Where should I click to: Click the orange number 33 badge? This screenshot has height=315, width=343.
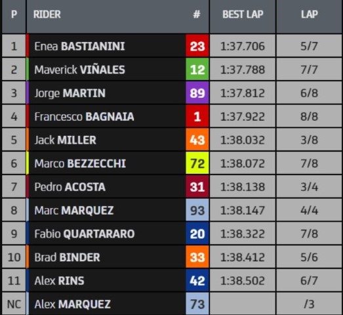click(197, 257)
